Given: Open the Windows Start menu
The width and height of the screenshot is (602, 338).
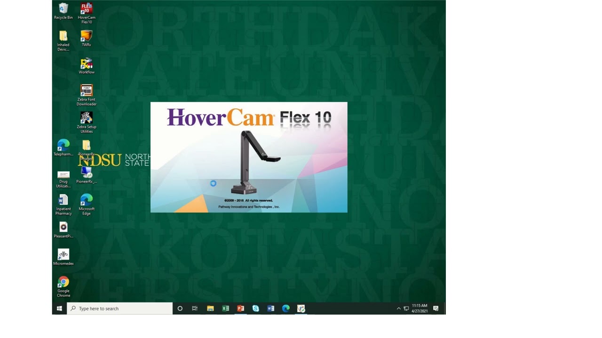Looking at the screenshot, I should point(59,308).
